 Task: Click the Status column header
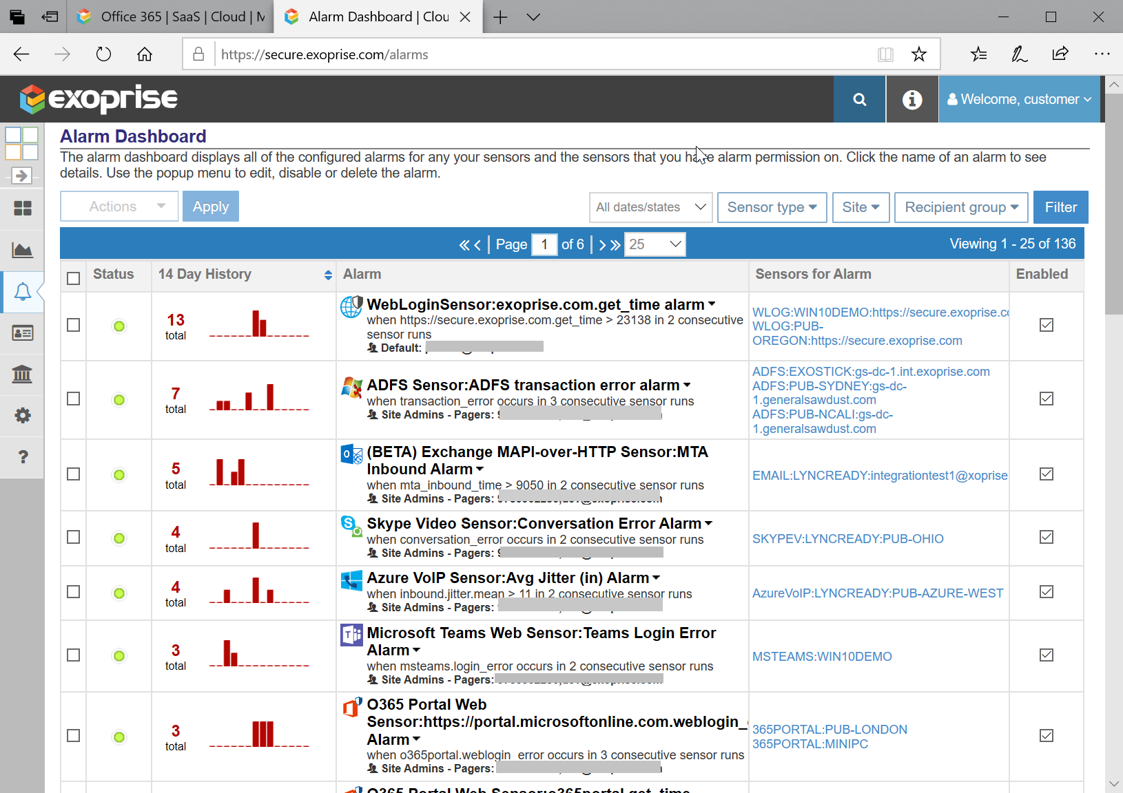(x=114, y=274)
